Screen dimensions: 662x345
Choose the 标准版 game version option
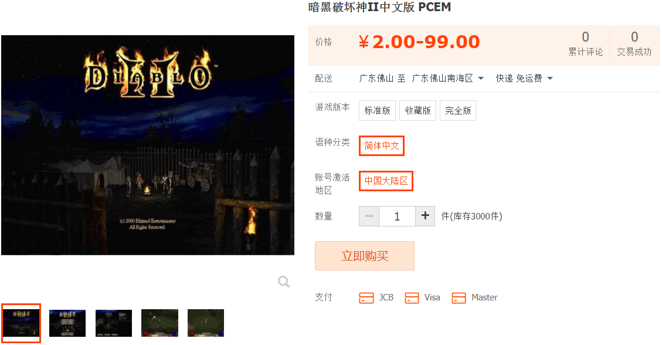coord(377,111)
